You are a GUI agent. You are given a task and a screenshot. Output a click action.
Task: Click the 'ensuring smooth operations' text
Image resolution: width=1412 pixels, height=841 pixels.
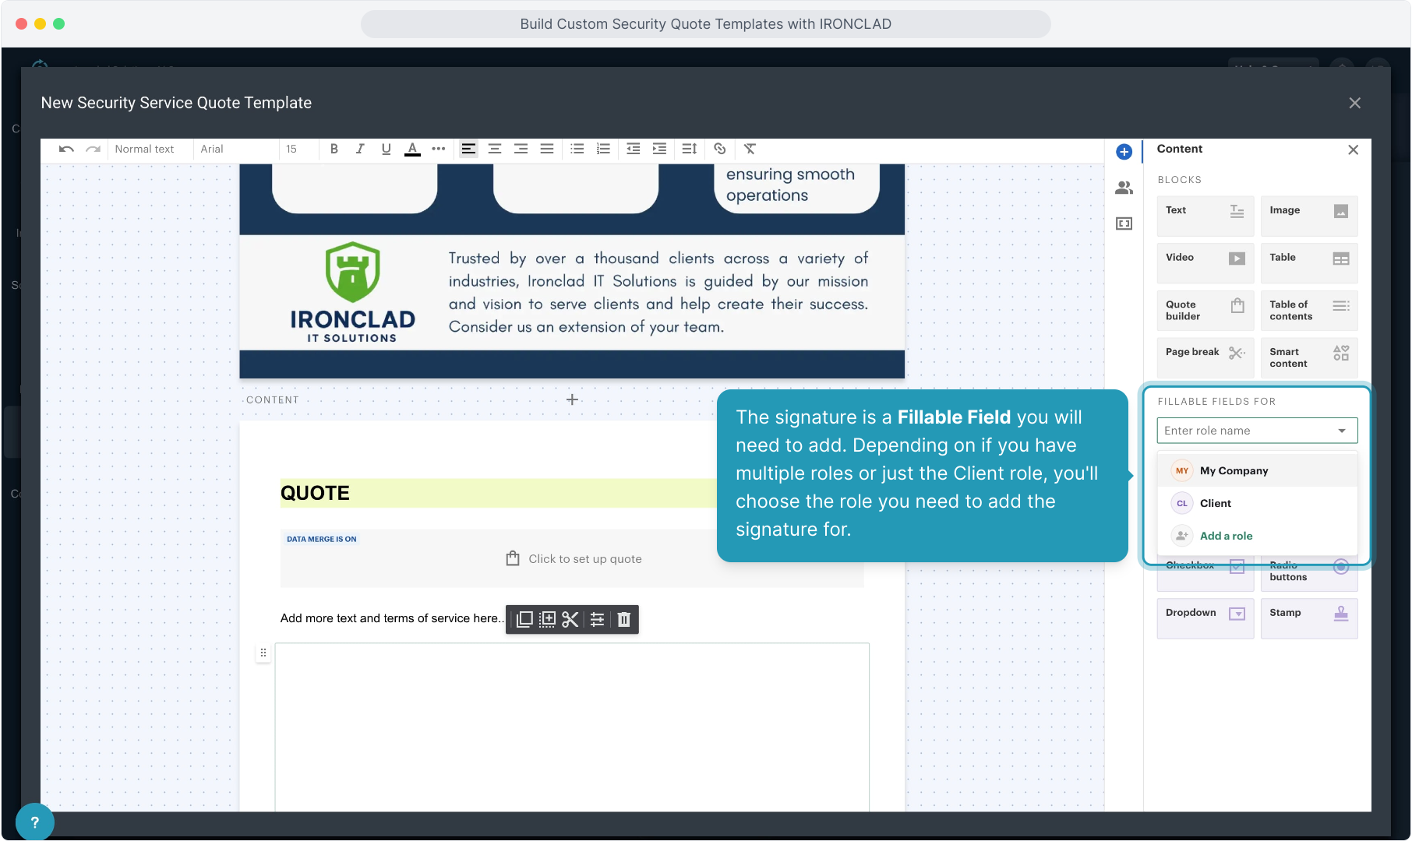click(790, 185)
